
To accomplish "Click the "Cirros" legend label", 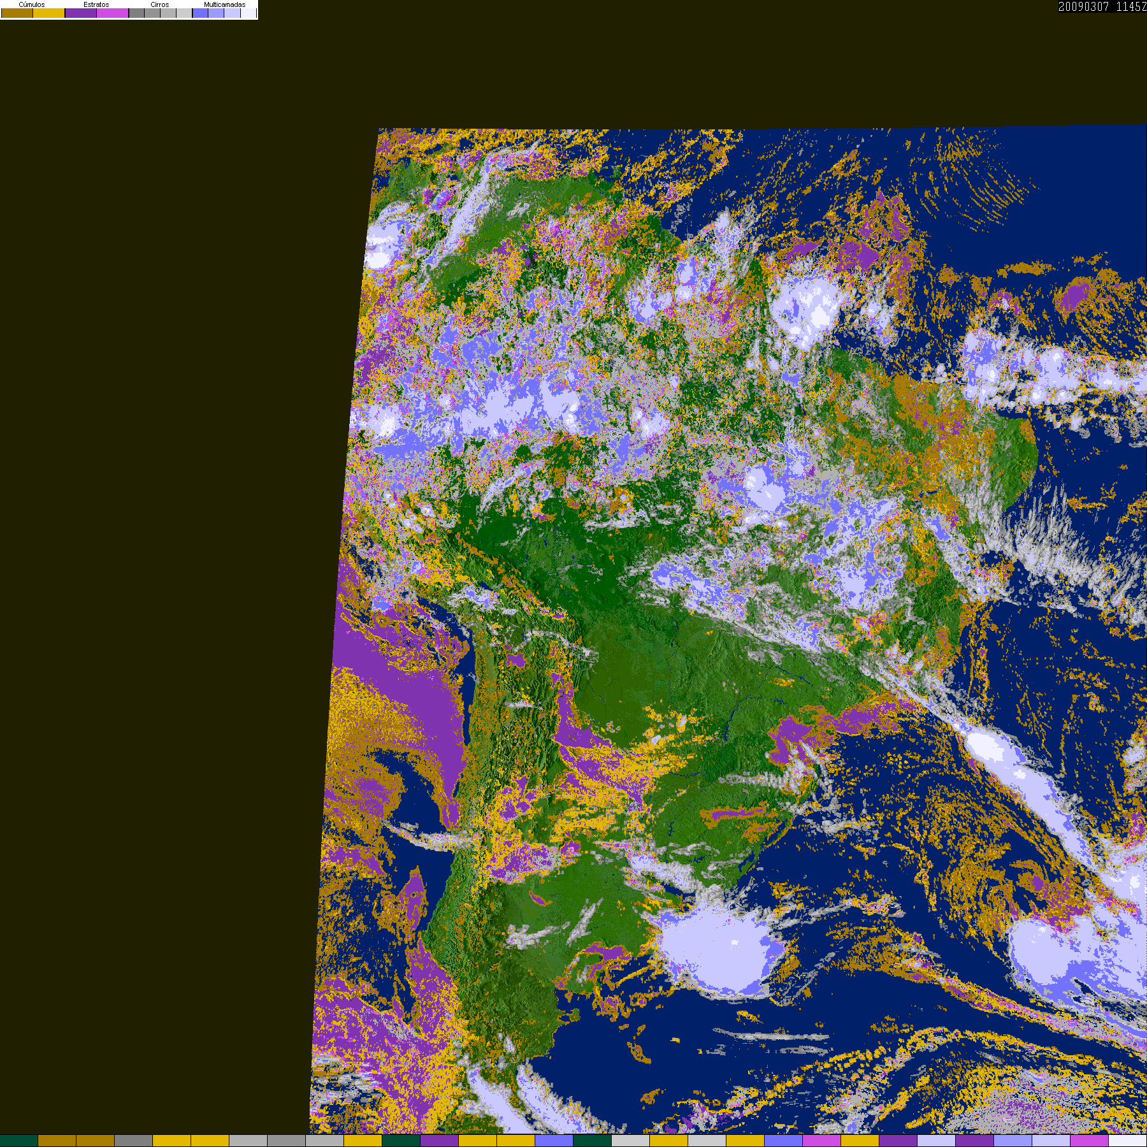I will click(x=160, y=4).
